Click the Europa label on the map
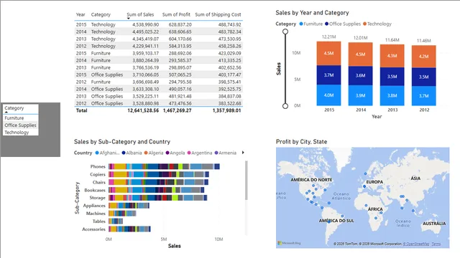The height and width of the screenshot is (258, 460). 374,182
